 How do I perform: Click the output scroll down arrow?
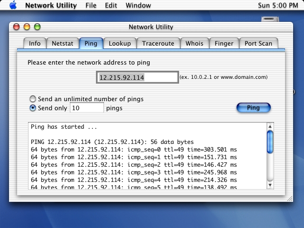[x=270, y=185]
